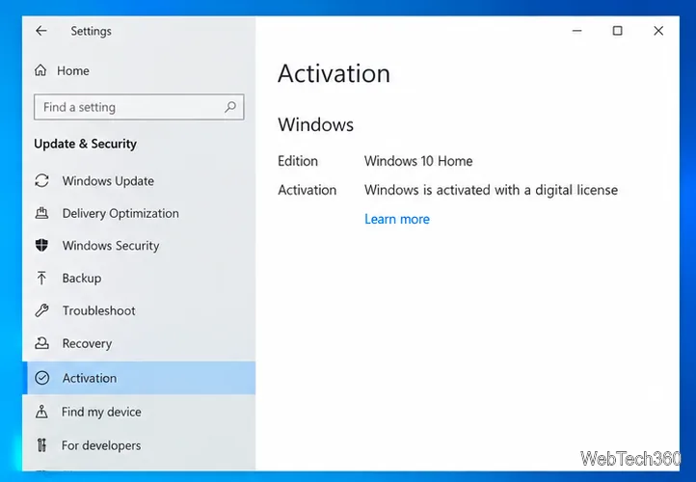Open the Recovery settings page
The image size is (696, 482).
click(x=139, y=343)
